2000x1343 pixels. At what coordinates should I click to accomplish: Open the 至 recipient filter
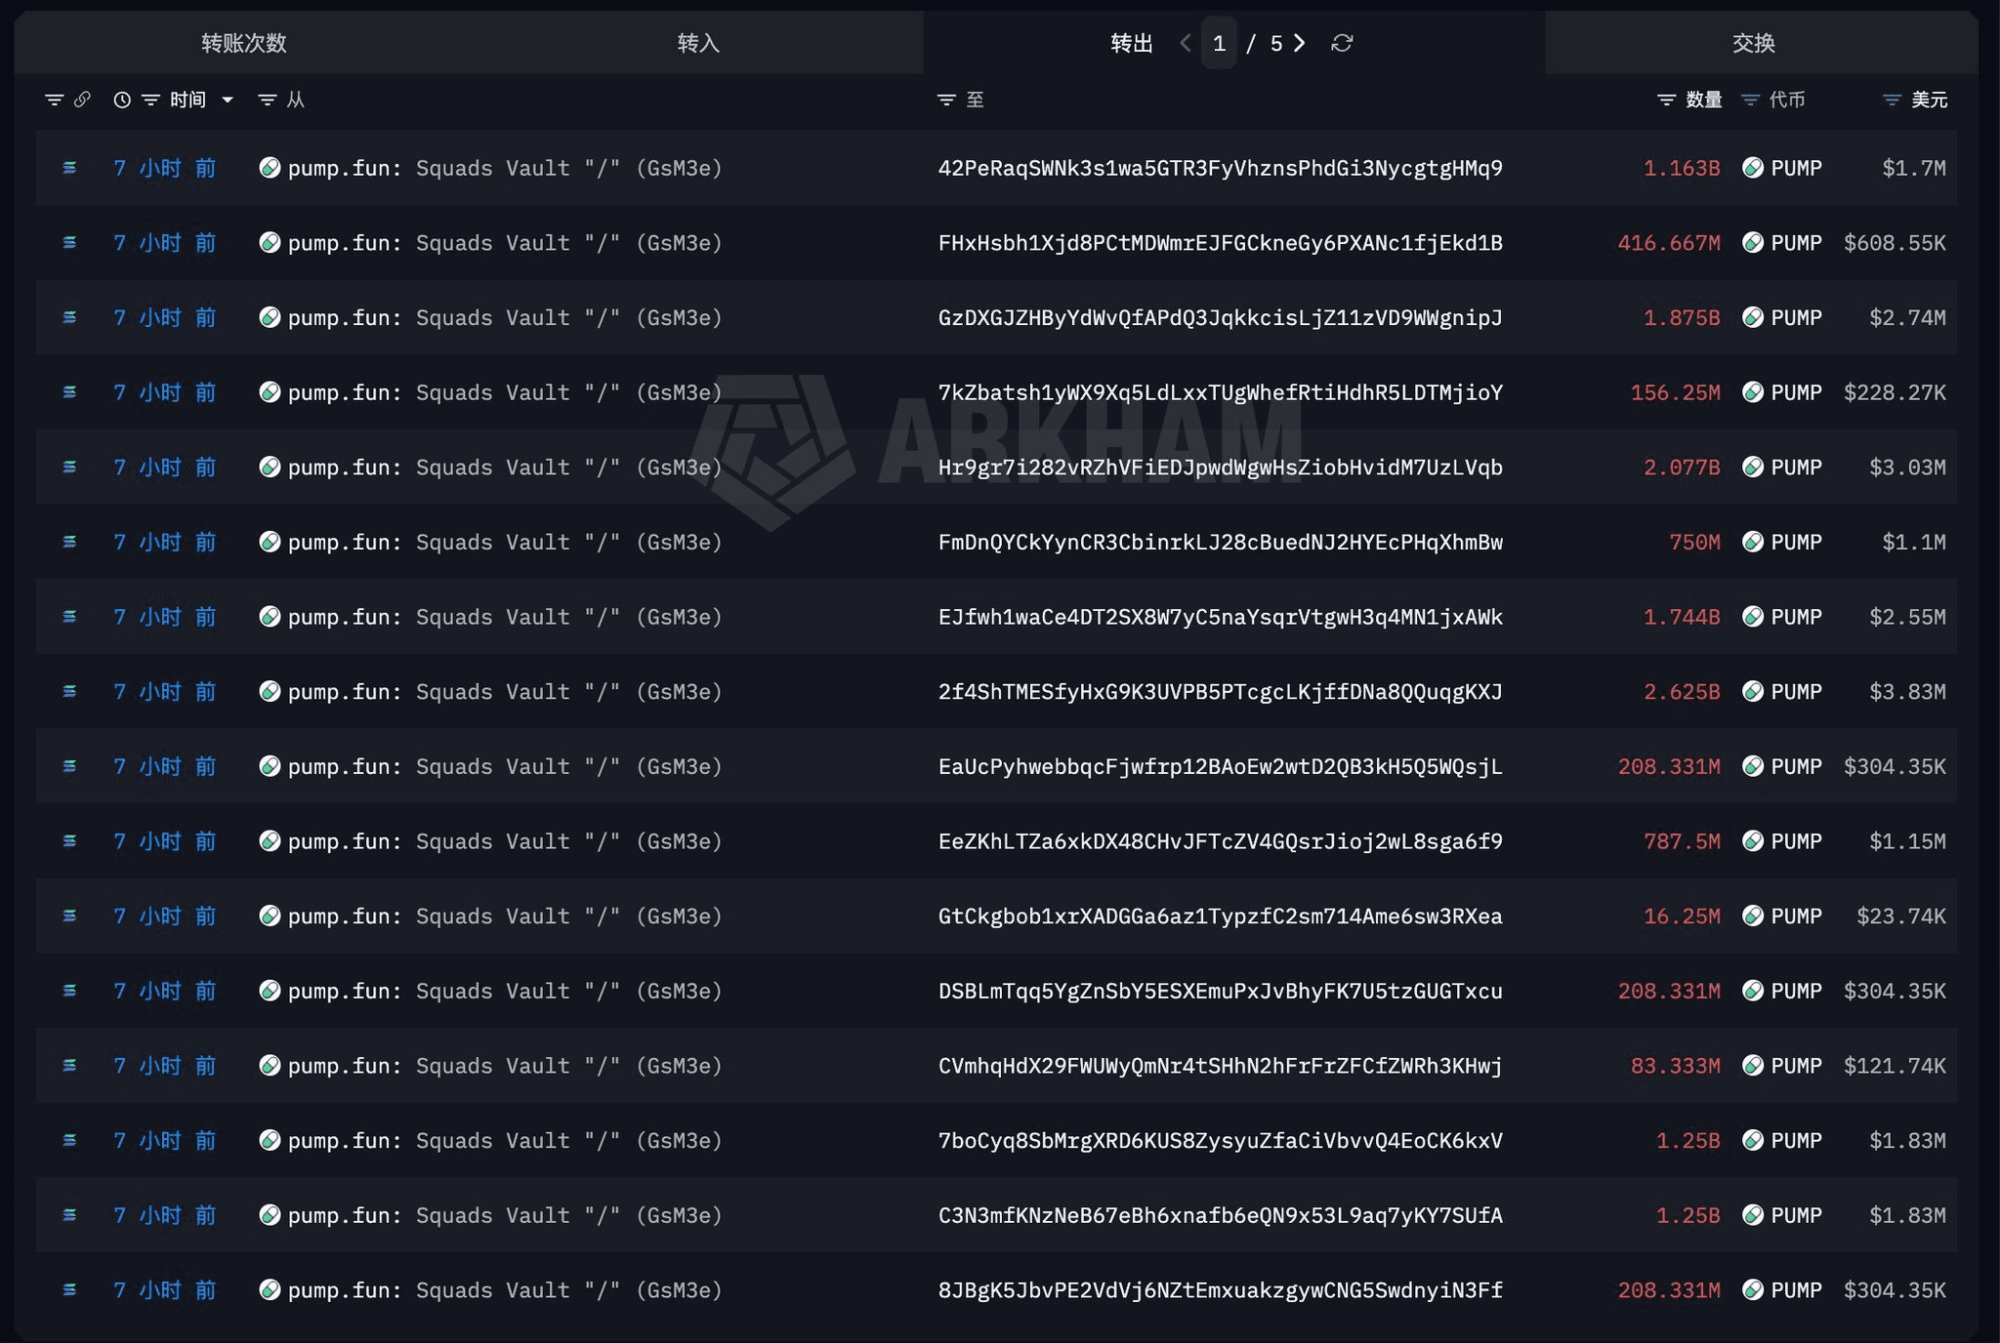946,100
